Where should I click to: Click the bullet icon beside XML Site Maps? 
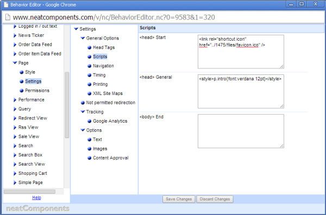90,93
